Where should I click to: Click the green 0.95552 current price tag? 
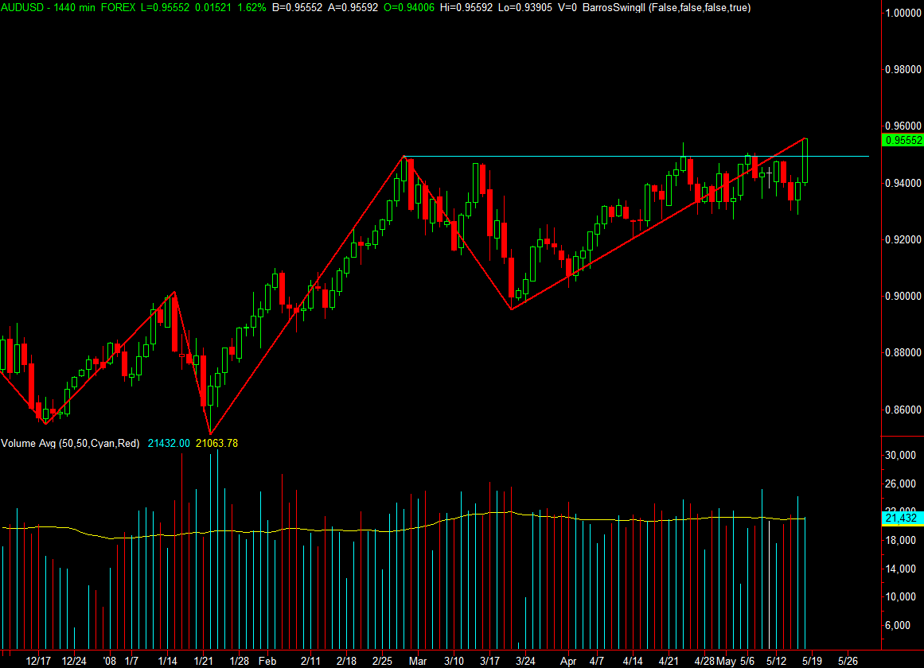[x=903, y=140]
